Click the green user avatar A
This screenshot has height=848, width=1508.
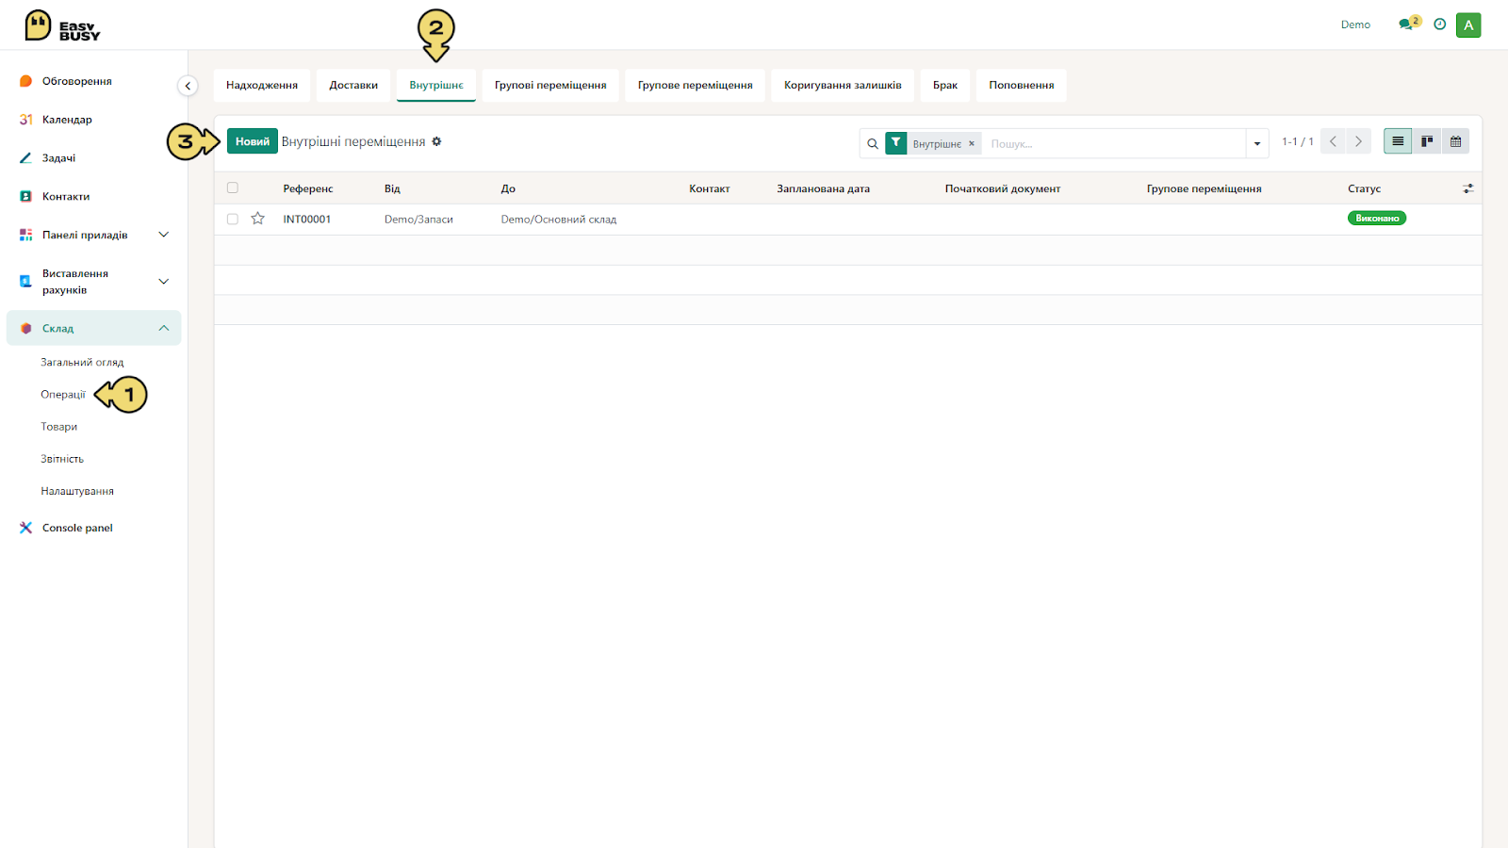tap(1468, 25)
